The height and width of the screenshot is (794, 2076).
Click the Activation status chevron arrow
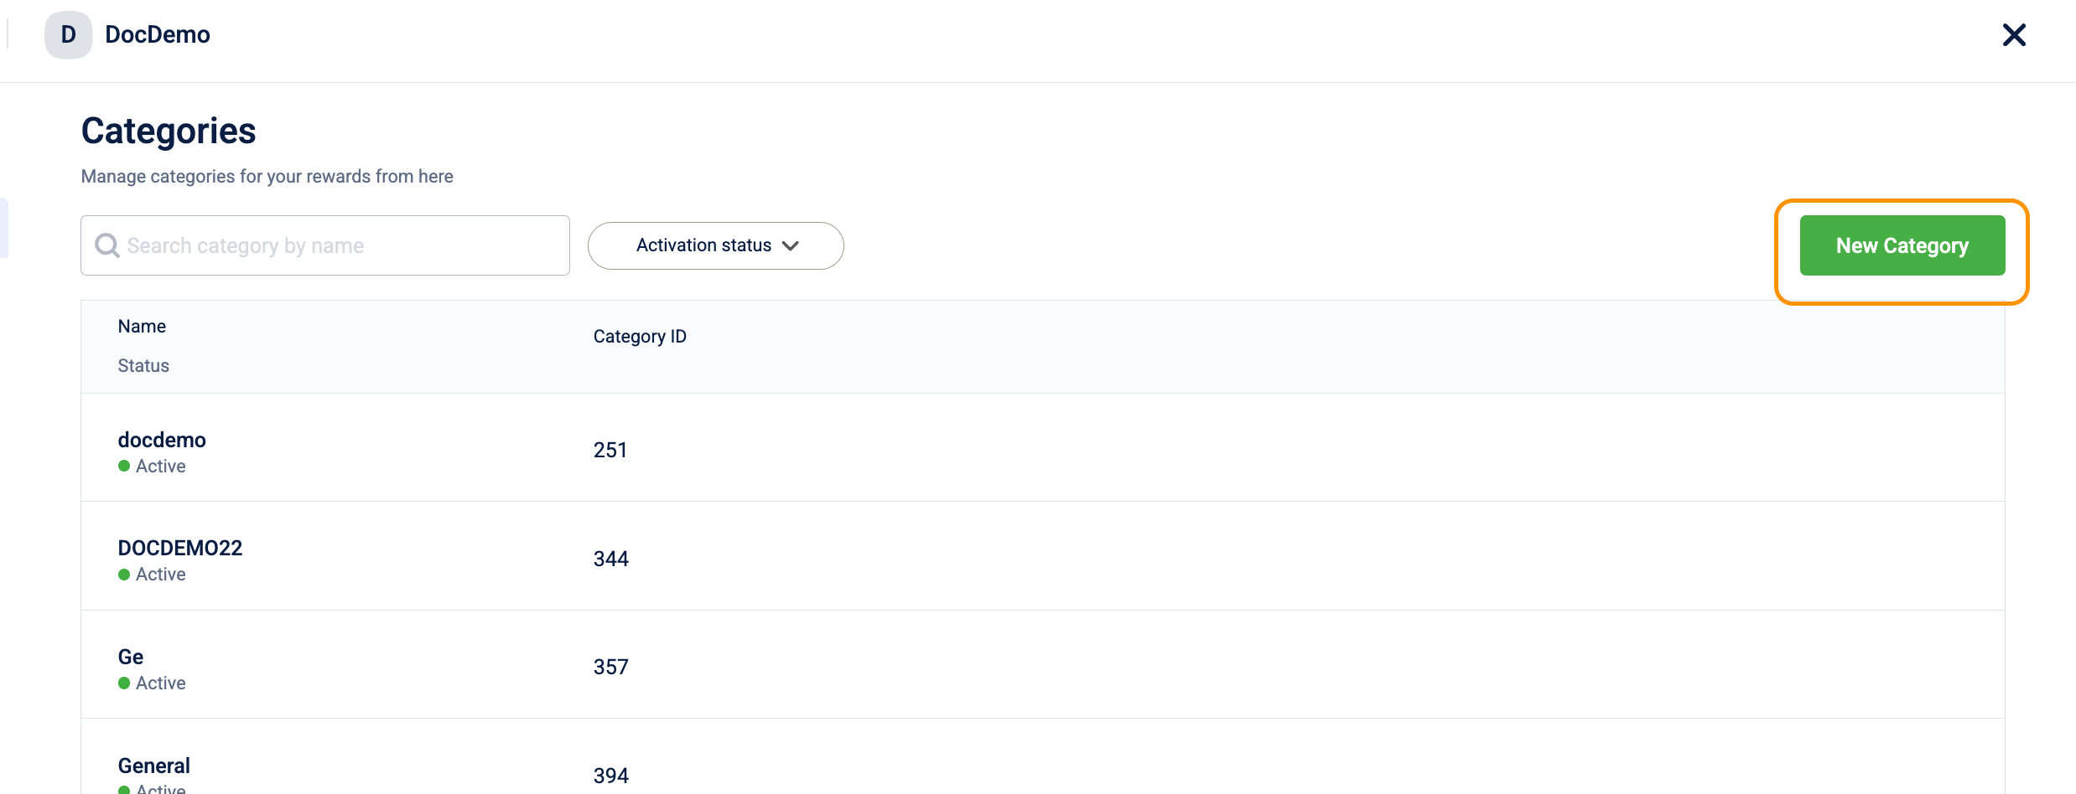[x=790, y=245]
